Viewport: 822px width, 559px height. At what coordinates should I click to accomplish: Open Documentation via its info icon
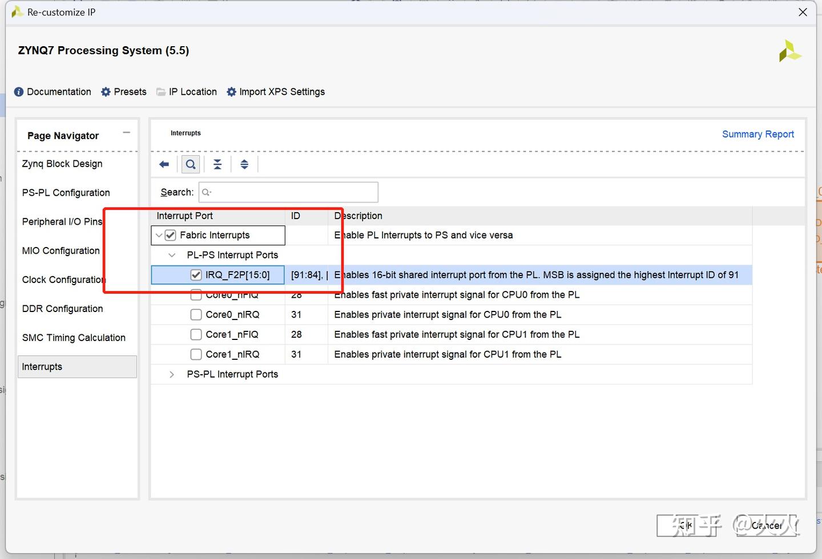click(19, 92)
